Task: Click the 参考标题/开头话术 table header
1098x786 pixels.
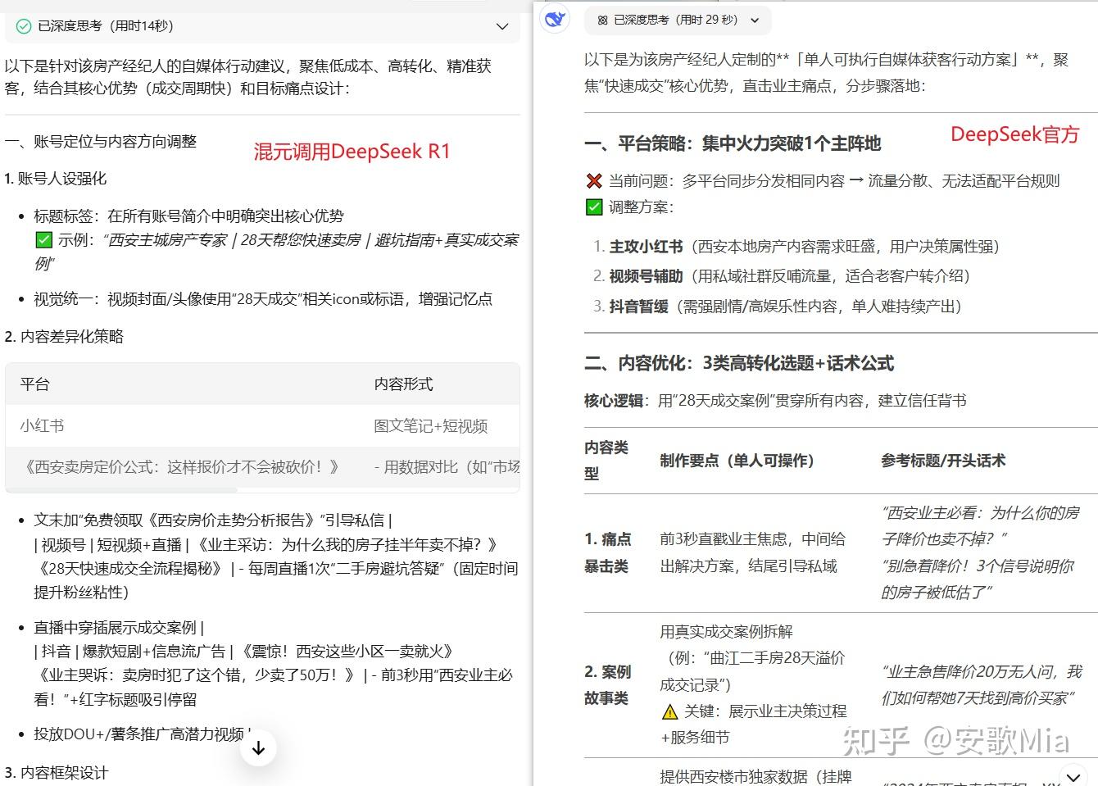Action: (943, 461)
